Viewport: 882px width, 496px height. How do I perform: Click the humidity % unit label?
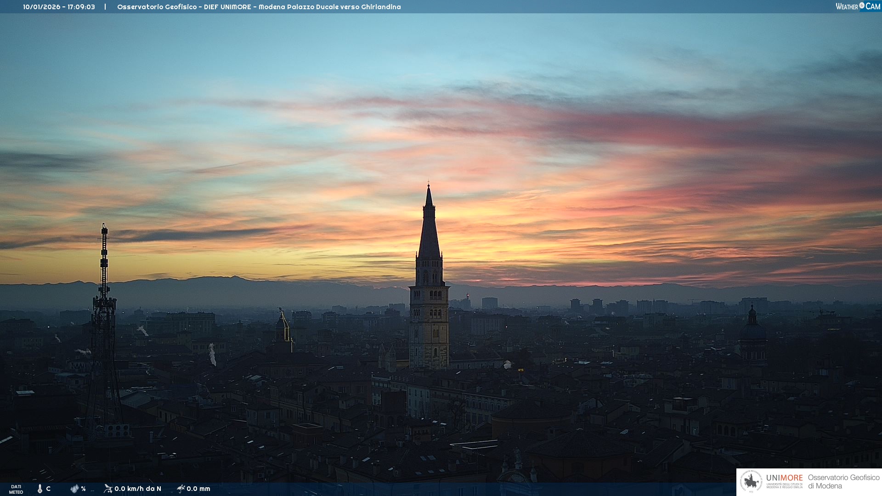click(83, 489)
